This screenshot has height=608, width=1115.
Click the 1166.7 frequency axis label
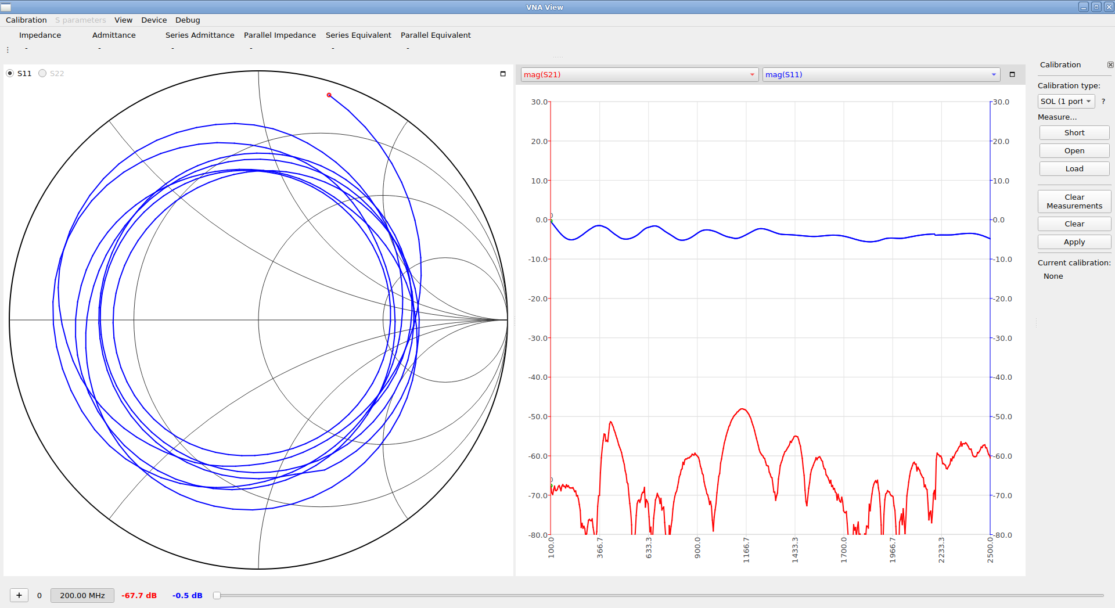point(746,549)
